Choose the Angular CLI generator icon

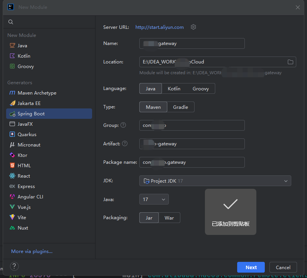click(x=12, y=196)
